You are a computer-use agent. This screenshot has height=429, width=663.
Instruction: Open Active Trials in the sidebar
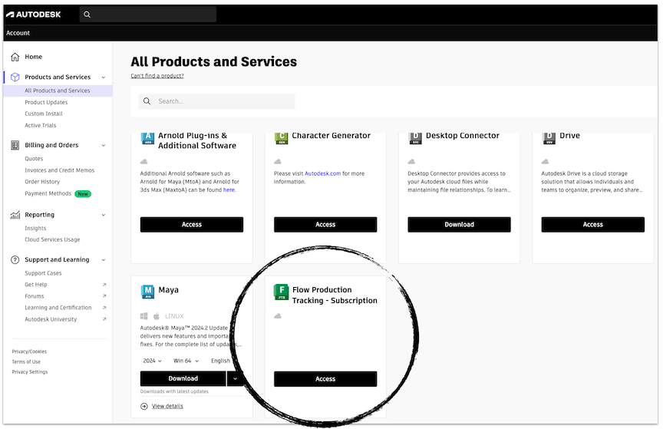[40, 126]
